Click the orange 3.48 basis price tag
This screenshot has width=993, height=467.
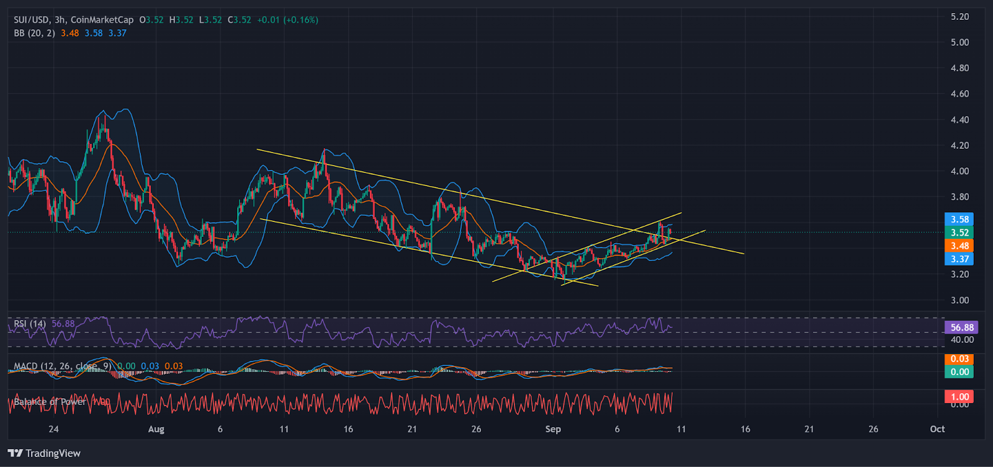point(959,246)
